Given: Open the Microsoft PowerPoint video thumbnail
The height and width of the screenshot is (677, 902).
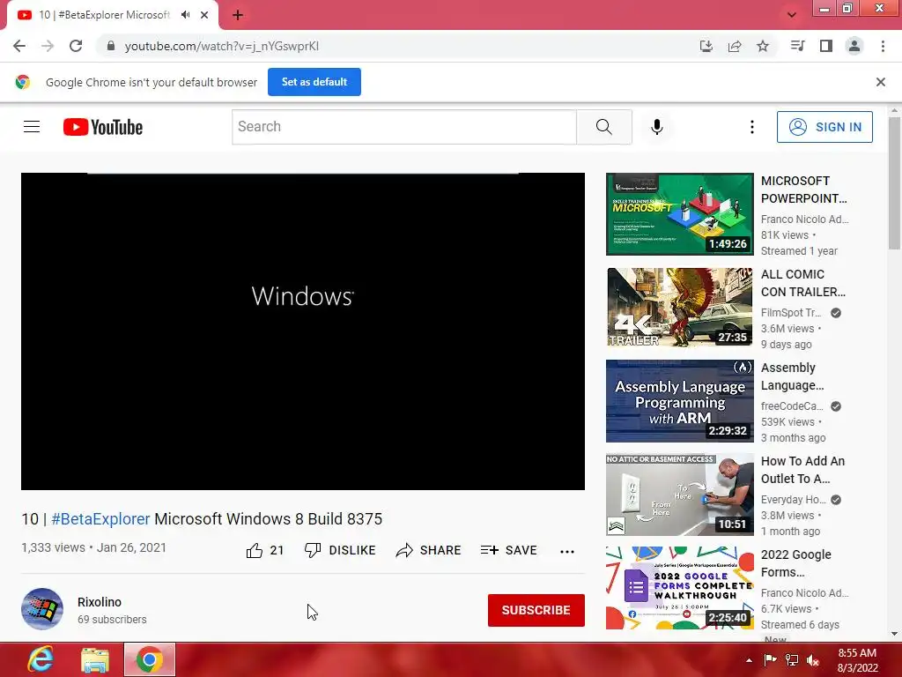Looking at the screenshot, I should click(680, 214).
